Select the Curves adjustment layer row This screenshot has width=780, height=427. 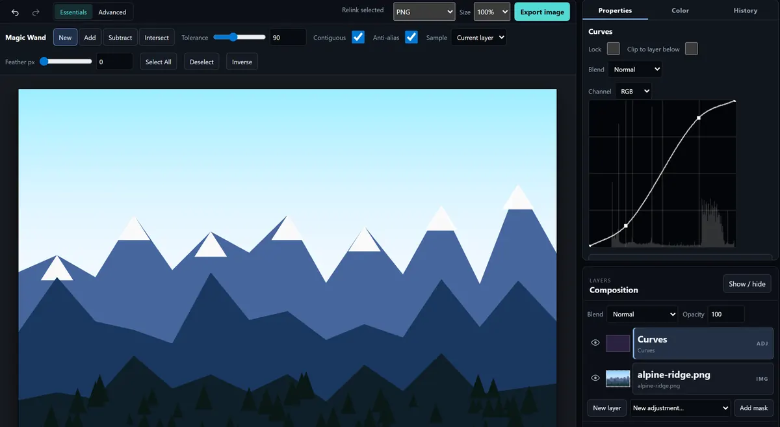(x=703, y=343)
